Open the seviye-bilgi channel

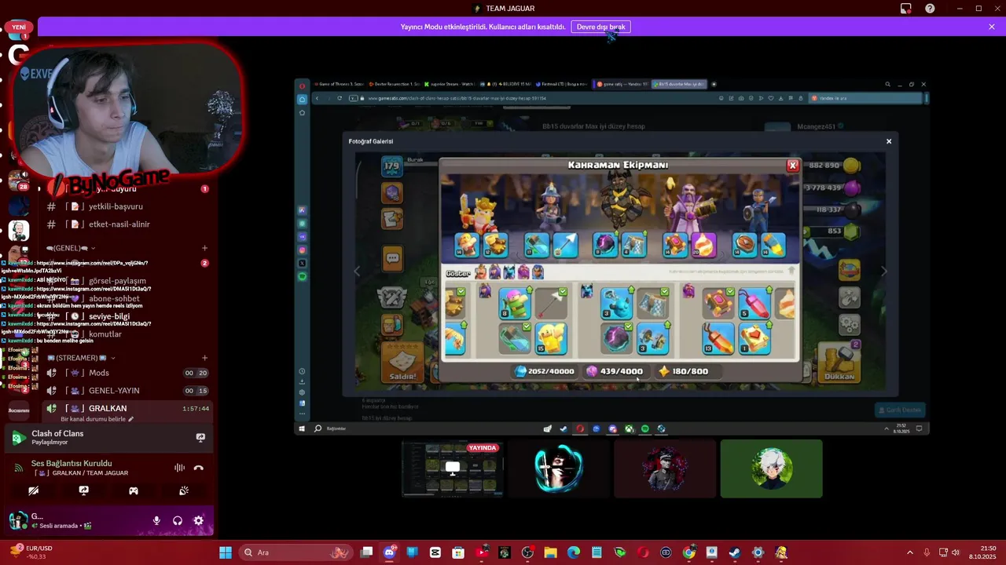[x=126, y=316]
